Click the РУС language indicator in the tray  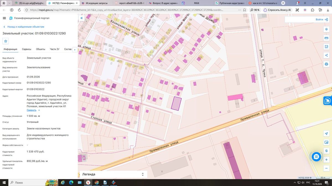click(x=308, y=182)
